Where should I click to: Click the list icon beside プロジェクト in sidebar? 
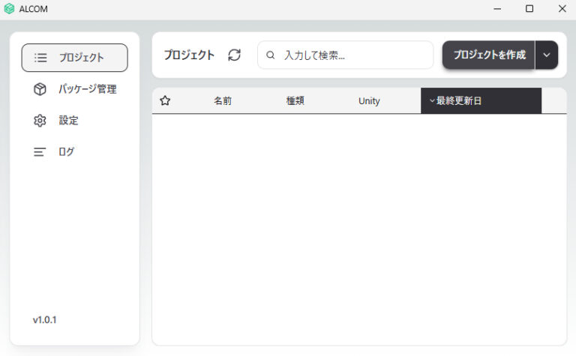pos(40,58)
